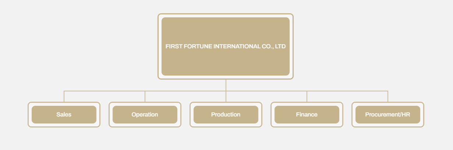Viewport: 453px width, 150px height.
Task: Select the Finance department box
Action: click(307, 115)
